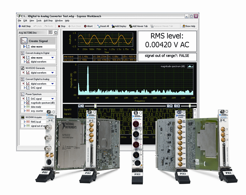The width and height of the screenshot is (246, 195).
Task: Open the Add Step menu
Action: coord(48,20)
